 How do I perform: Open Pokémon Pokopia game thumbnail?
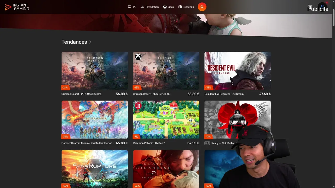166,120
